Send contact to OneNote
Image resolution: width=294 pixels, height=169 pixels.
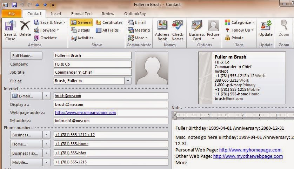point(45,38)
